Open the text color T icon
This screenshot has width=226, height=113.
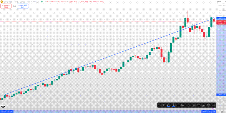tap(173, 105)
